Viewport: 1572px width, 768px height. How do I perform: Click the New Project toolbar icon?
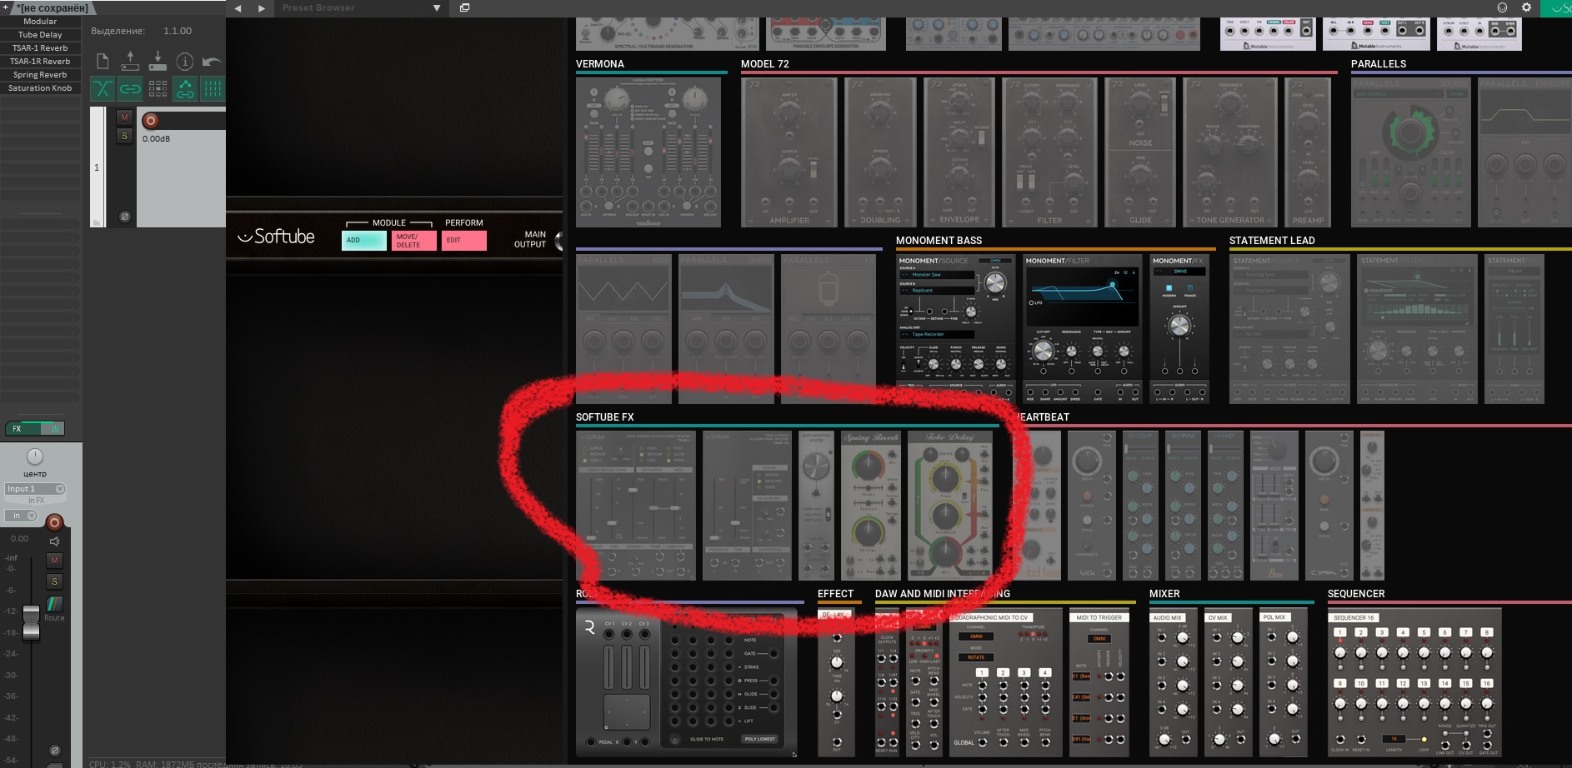pos(103,61)
